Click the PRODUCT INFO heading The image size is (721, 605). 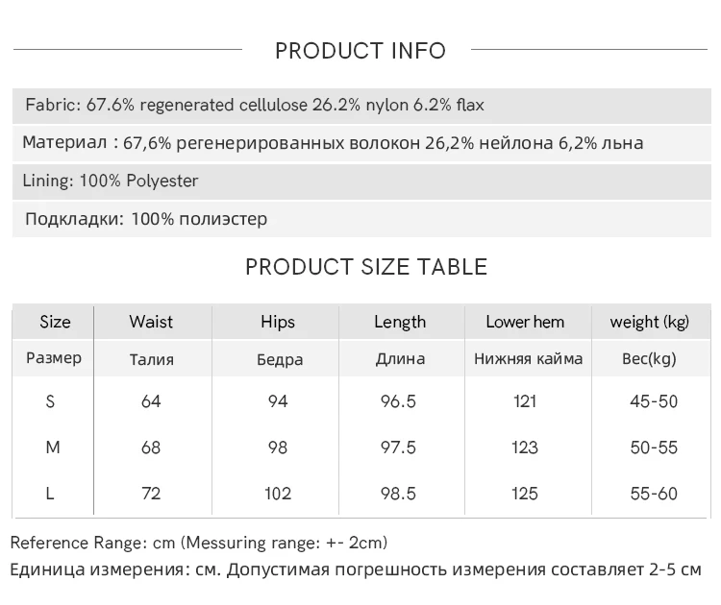point(360,51)
